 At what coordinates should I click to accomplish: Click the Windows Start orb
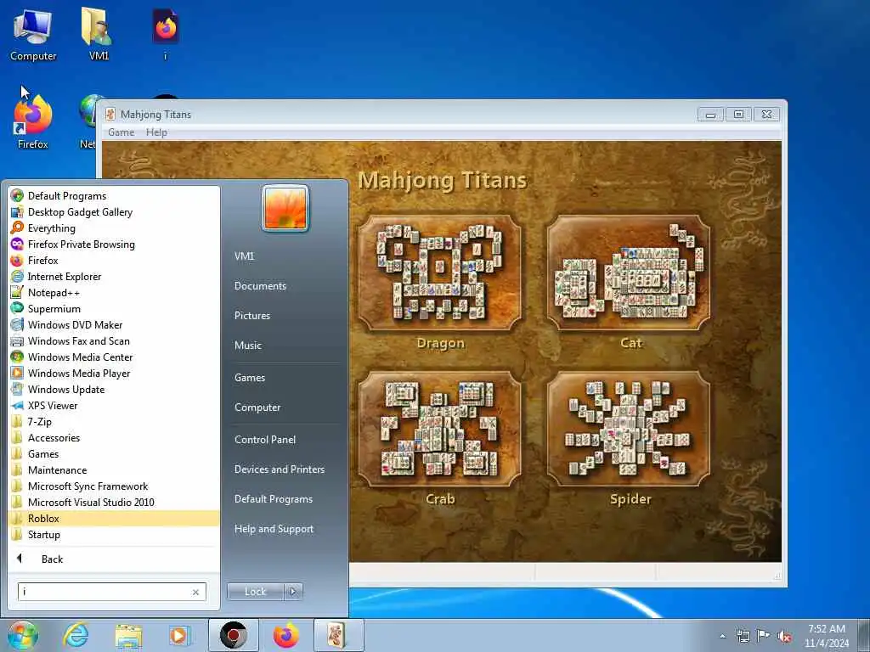click(x=23, y=635)
